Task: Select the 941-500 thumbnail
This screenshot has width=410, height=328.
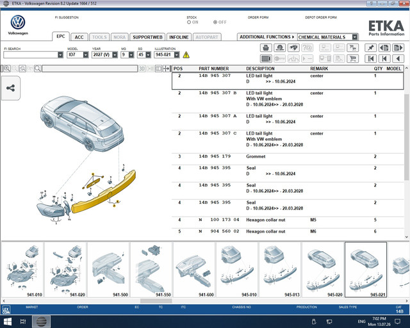Action: pos(108,270)
